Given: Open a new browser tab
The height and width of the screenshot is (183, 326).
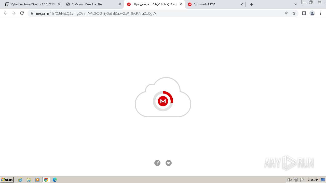Looking at the screenshot, I should [x=251, y=4].
